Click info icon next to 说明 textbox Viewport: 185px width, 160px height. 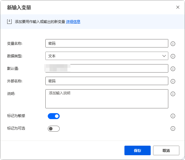173,94
